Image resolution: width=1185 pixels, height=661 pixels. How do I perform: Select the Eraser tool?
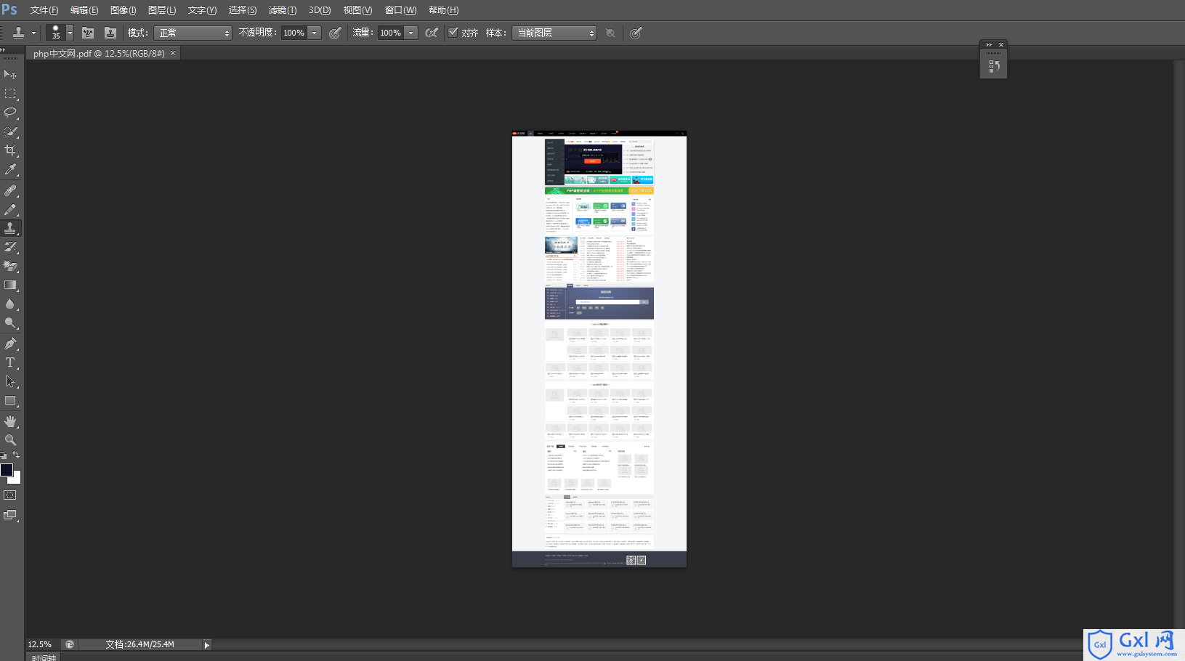10,266
